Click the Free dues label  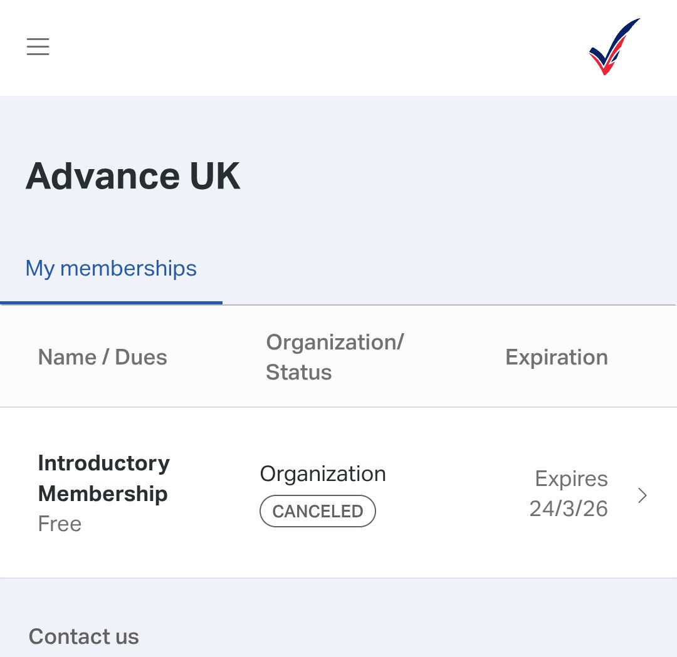[60, 524]
